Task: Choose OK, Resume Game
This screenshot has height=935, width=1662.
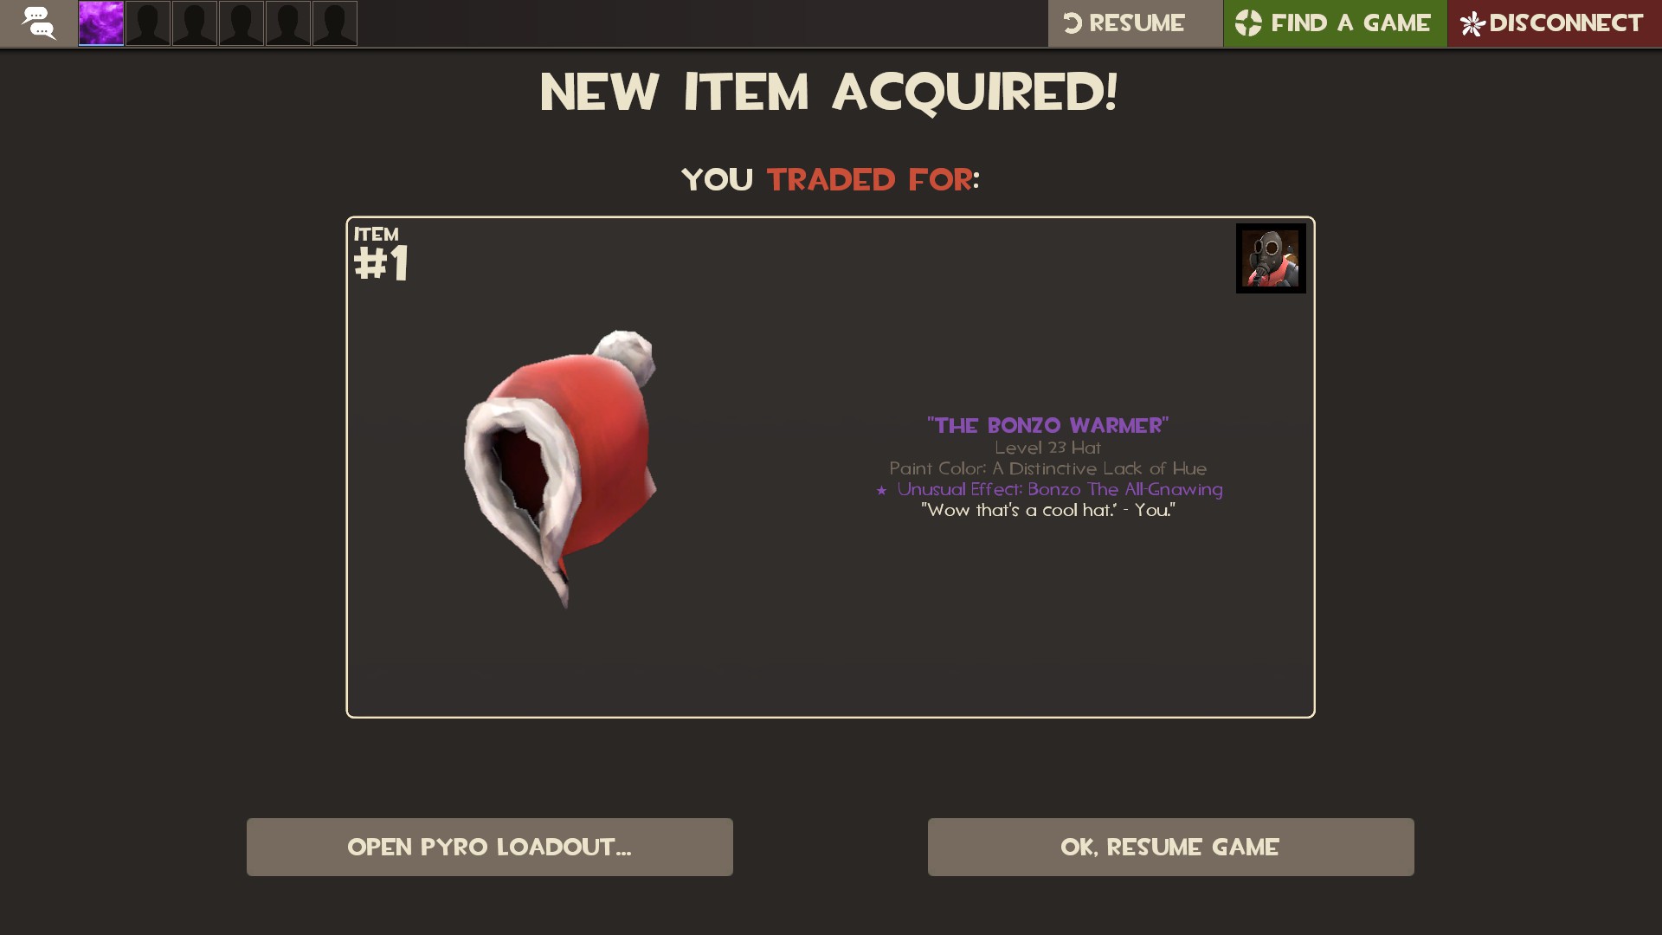Action: click(1170, 847)
